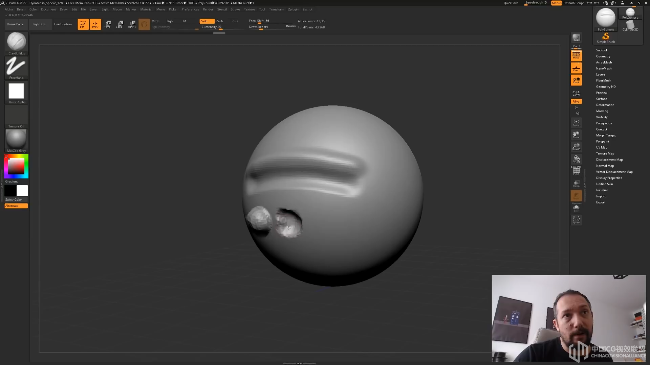Click the Live Boolean button
The width and height of the screenshot is (650, 365).
63,24
